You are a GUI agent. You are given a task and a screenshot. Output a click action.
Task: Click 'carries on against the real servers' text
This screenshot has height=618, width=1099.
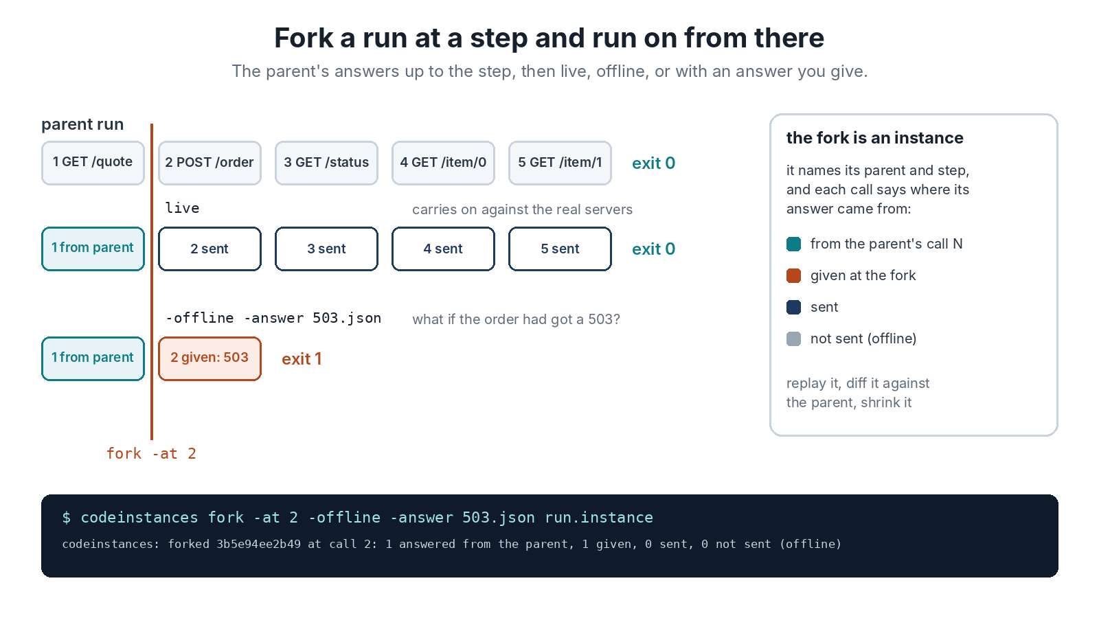522,209
